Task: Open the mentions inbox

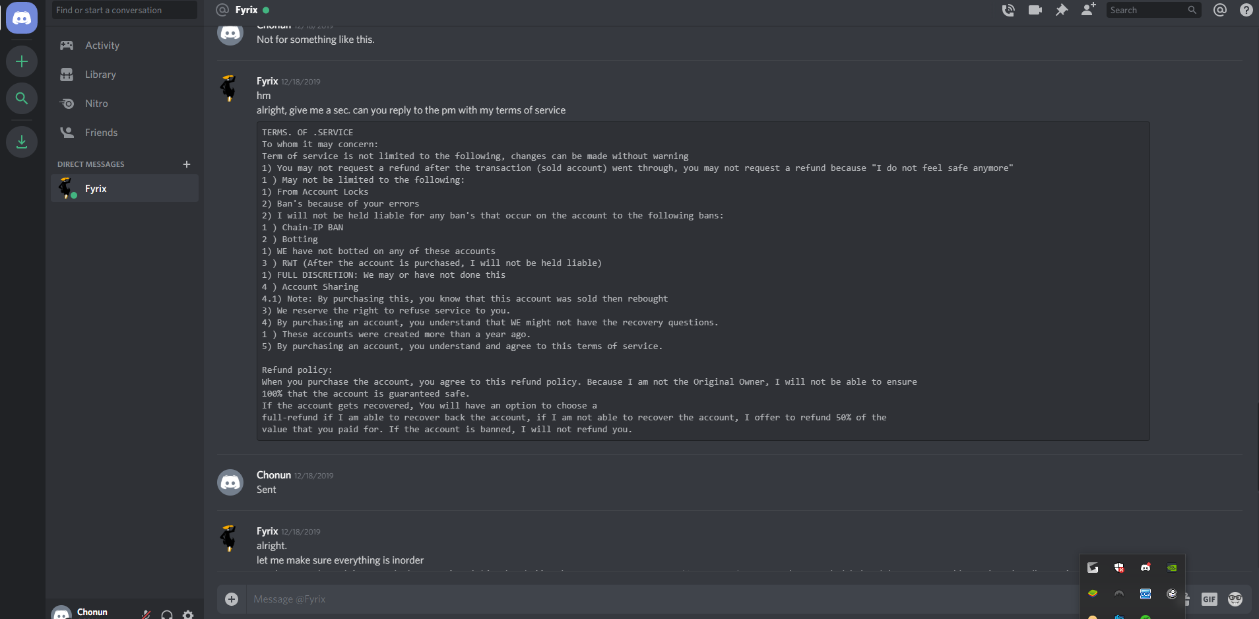Action: (1220, 10)
